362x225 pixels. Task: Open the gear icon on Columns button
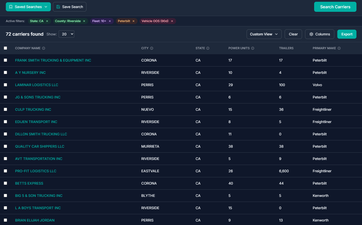tap(311, 34)
